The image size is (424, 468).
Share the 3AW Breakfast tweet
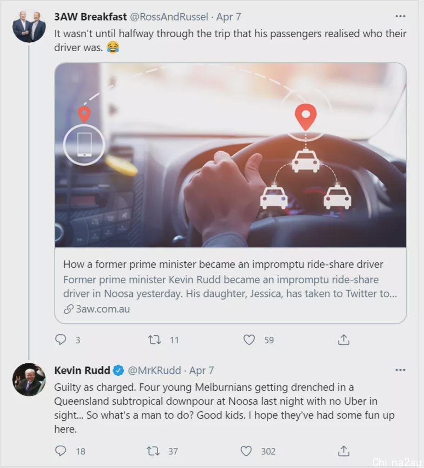pos(344,339)
